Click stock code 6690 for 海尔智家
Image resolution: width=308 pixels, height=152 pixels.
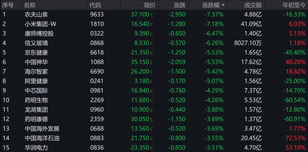tap(96, 72)
